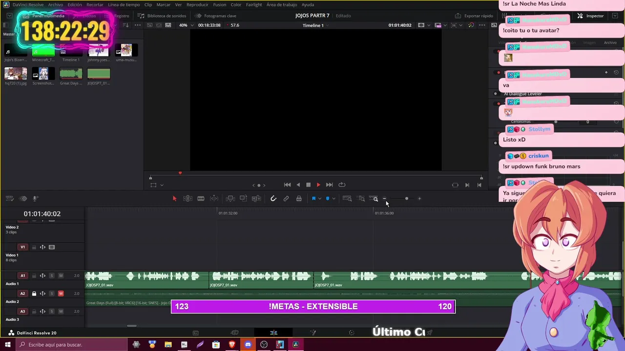Image resolution: width=625 pixels, height=351 pixels.
Task: Click timeline timecode 01:01:40:02 field
Action: point(42,214)
